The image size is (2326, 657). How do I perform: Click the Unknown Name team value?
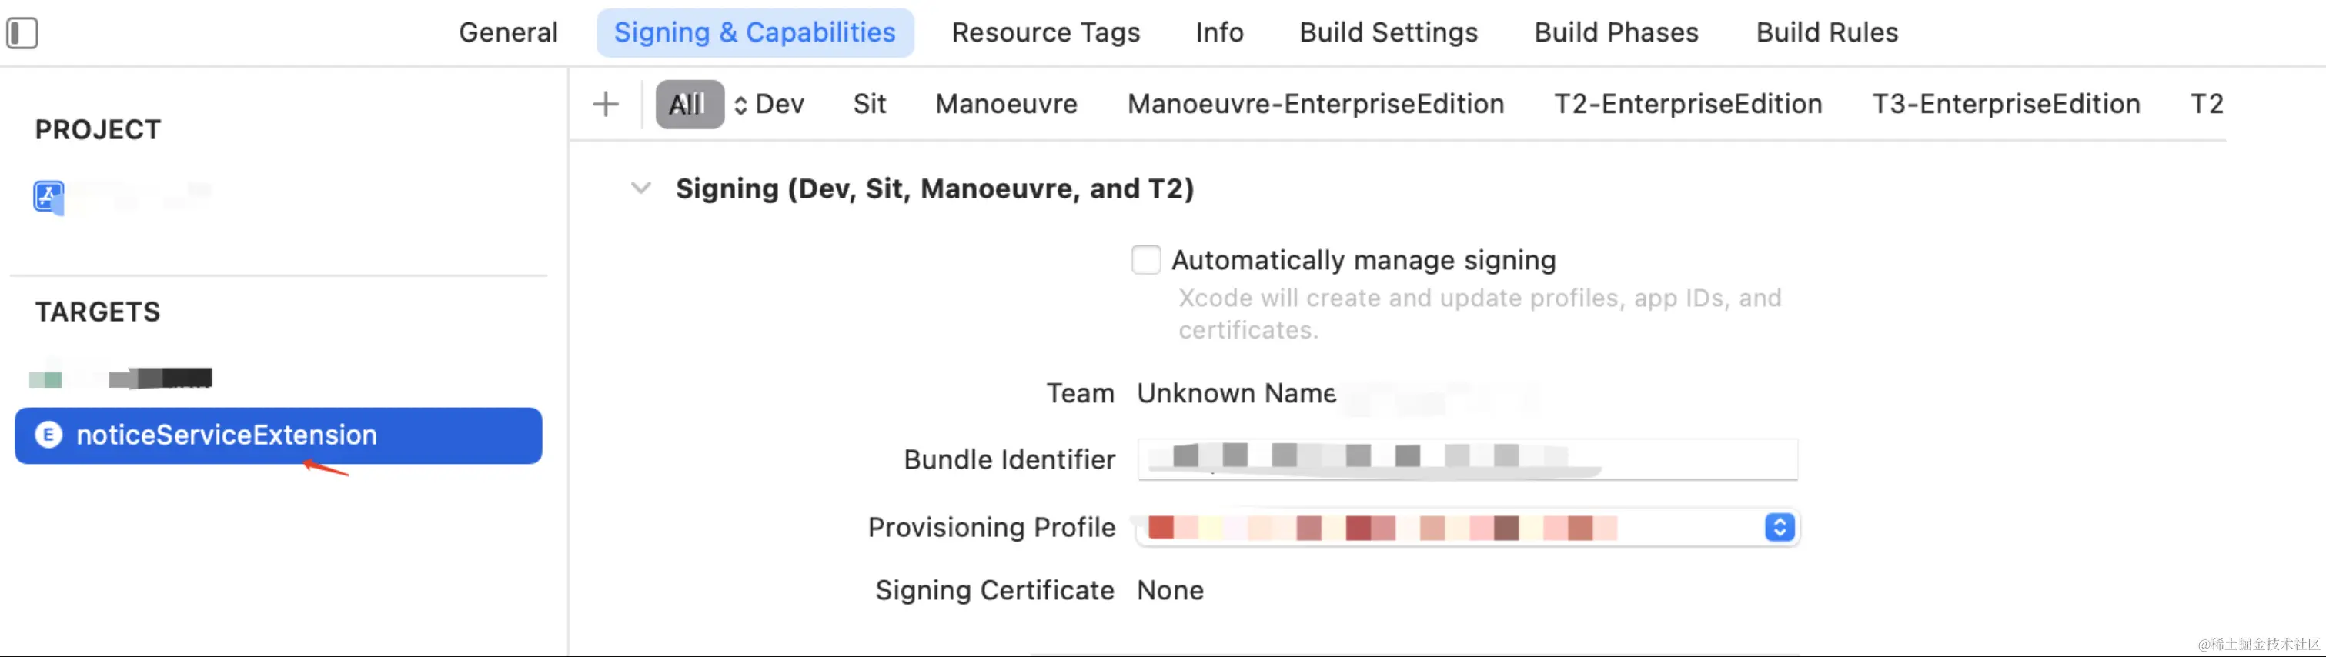[x=1236, y=393]
